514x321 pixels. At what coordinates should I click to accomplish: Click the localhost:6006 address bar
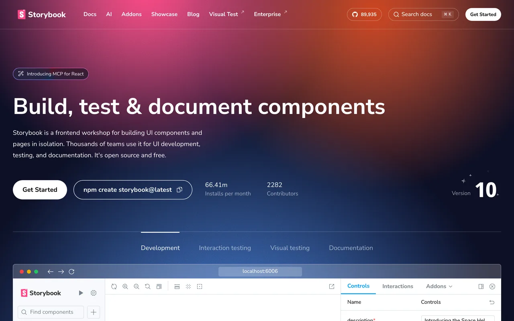pos(260,272)
